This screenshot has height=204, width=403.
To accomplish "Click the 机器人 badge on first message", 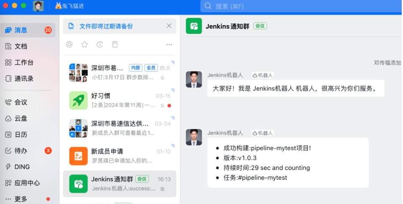I will coord(263,75).
